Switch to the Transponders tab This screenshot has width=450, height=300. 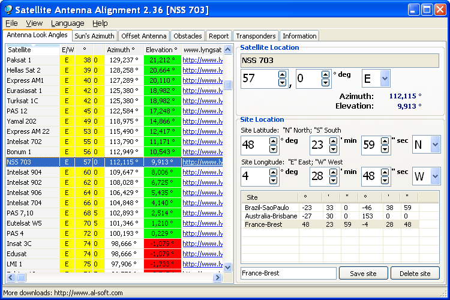[x=256, y=36]
